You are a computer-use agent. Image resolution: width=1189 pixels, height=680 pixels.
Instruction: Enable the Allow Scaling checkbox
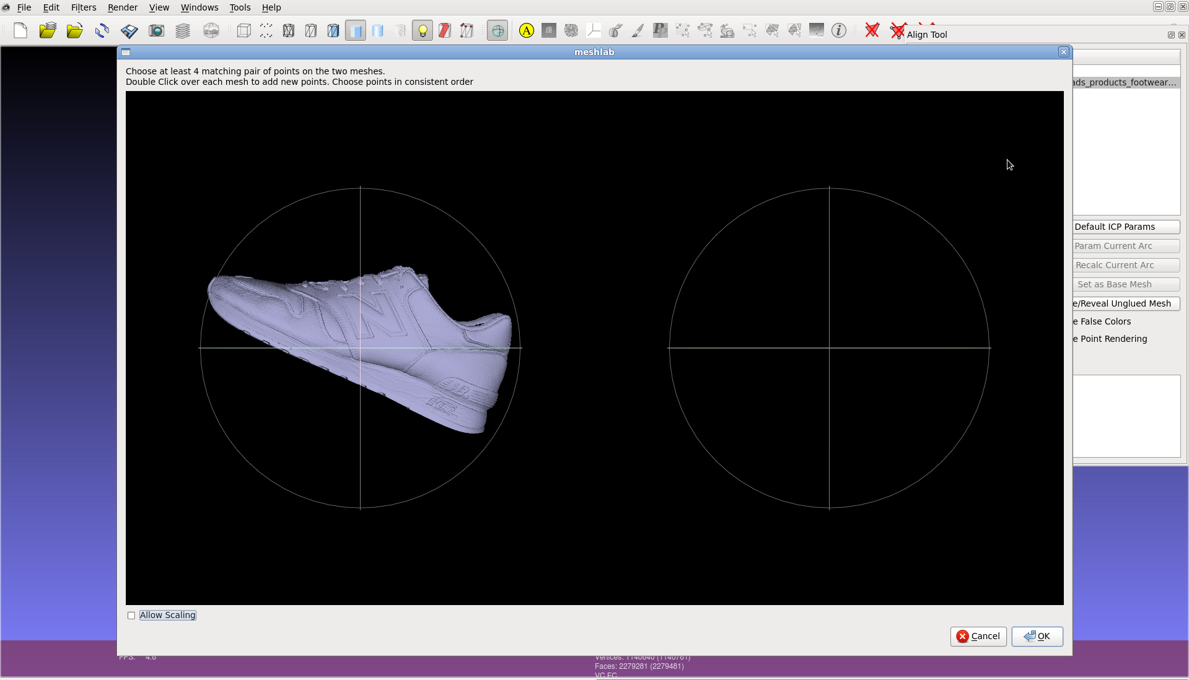[131, 616]
